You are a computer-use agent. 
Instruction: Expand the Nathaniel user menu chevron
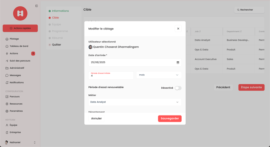[35, 143]
